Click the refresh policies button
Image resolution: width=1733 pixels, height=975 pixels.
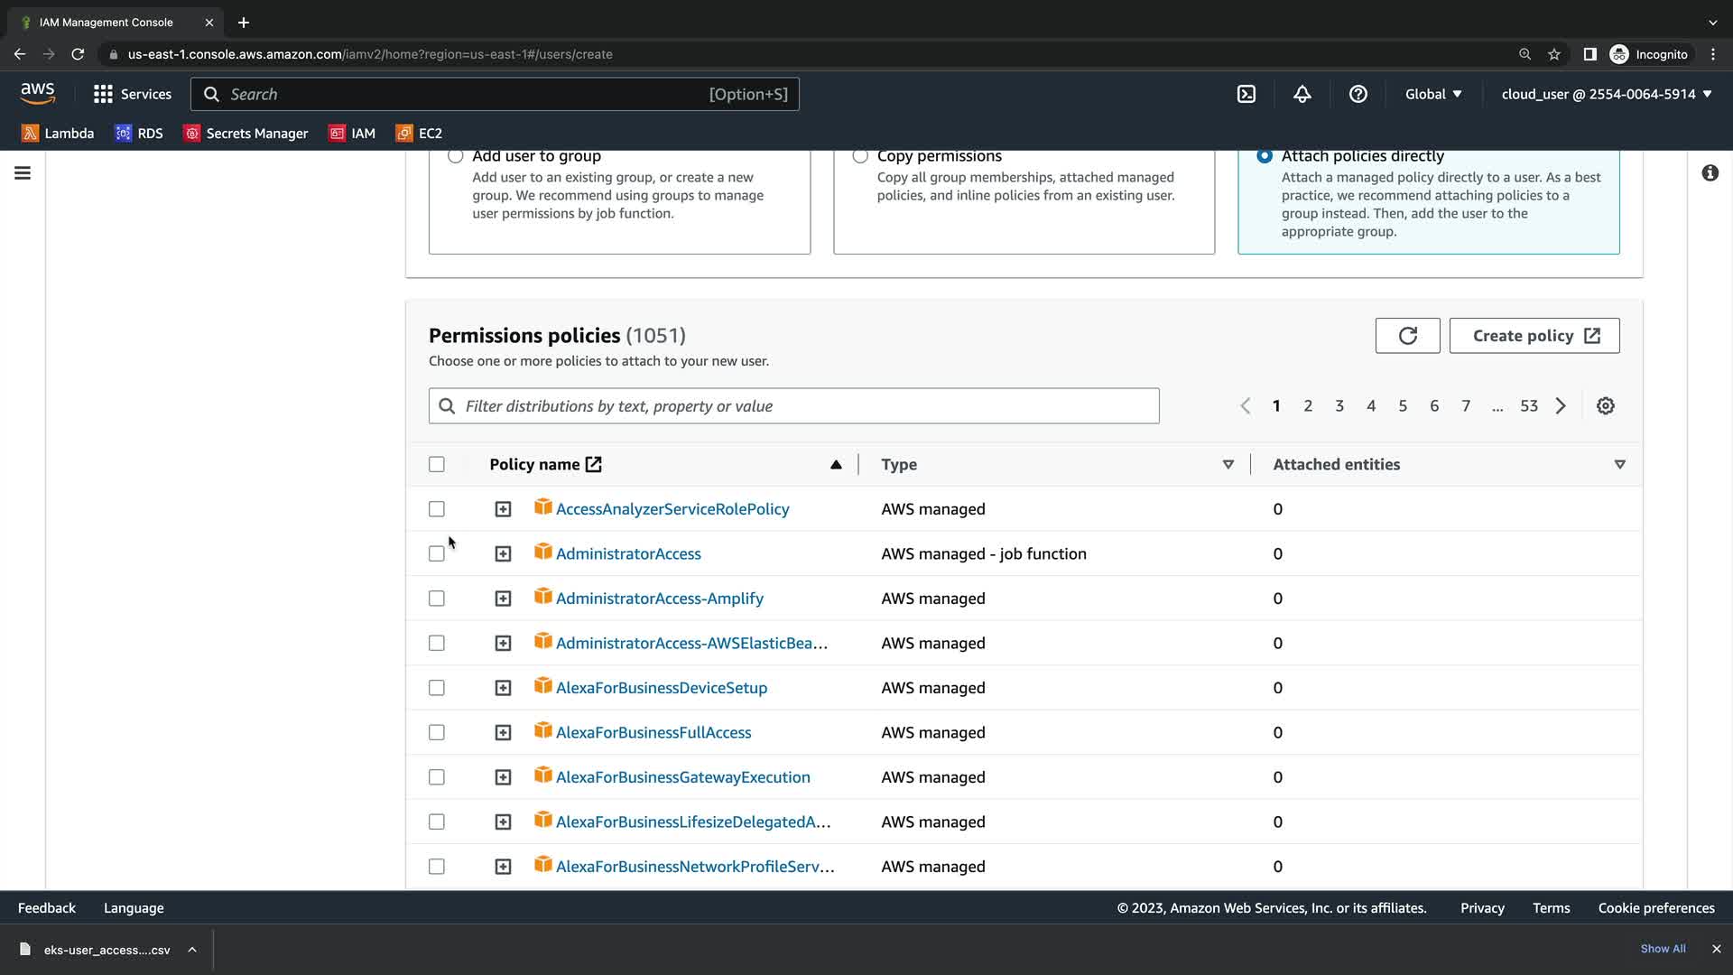[x=1407, y=336]
